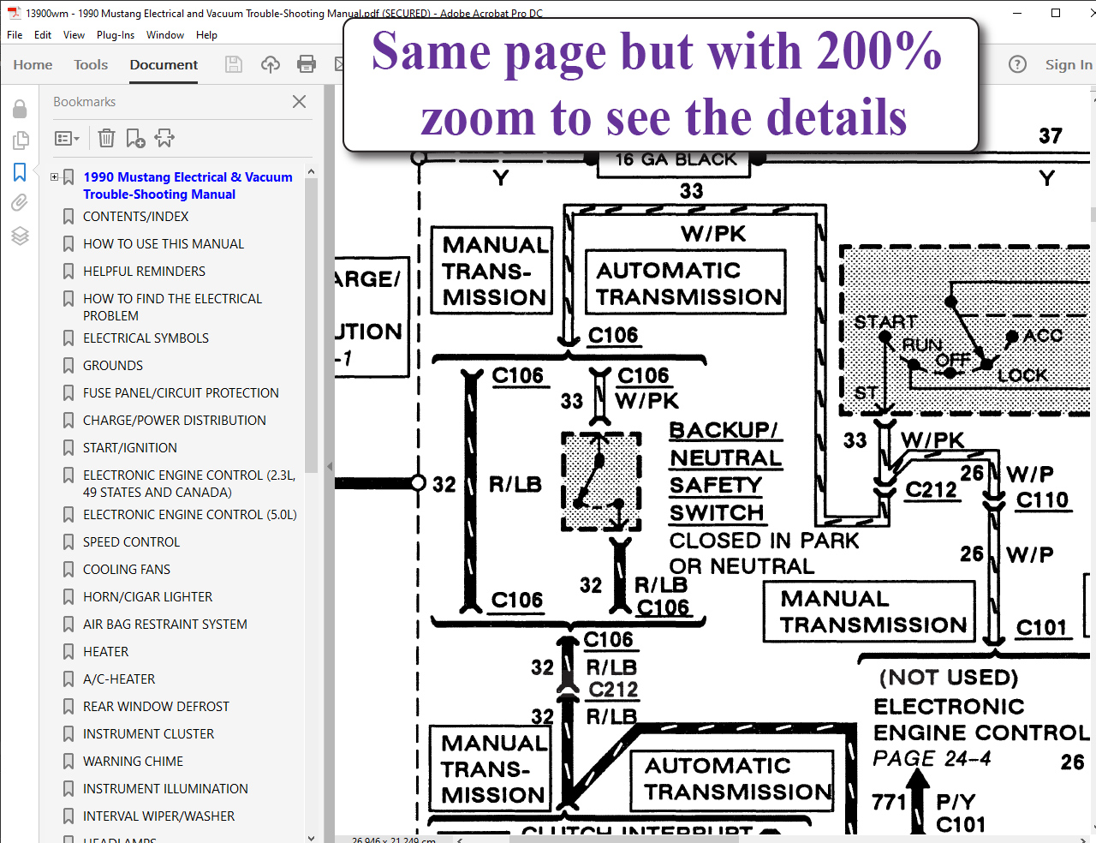The height and width of the screenshot is (843, 1096).
Task: Open the 1990 Mustang Electrical & Vacuum bookmark
Action: click(x=188, y=186)
